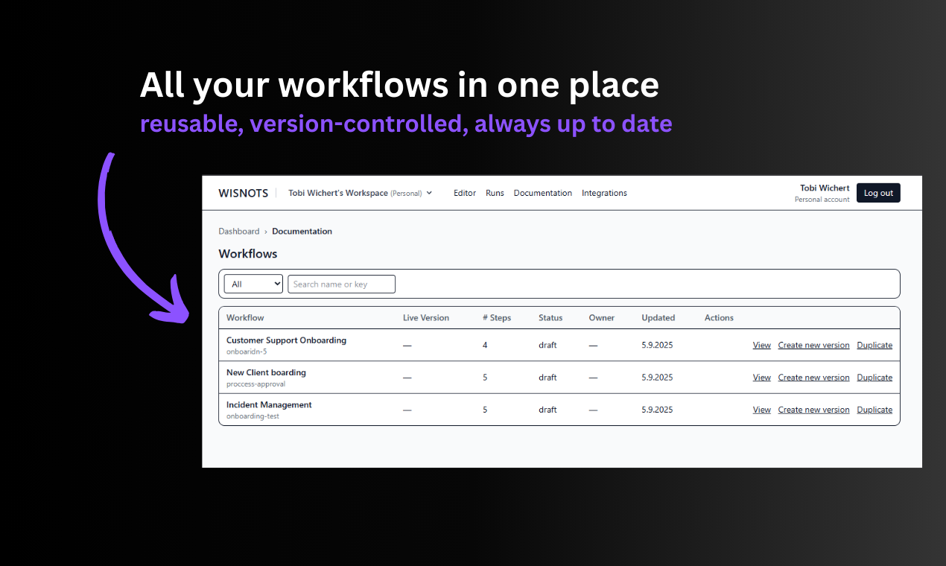Open the Incident Management workflow name
The image size is (946, 566).
pos(269,405)
